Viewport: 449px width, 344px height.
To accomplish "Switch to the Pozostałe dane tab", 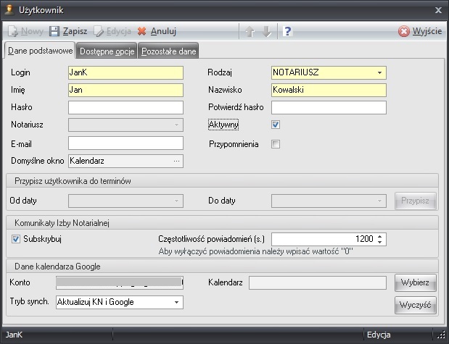I will click(168, 51).
